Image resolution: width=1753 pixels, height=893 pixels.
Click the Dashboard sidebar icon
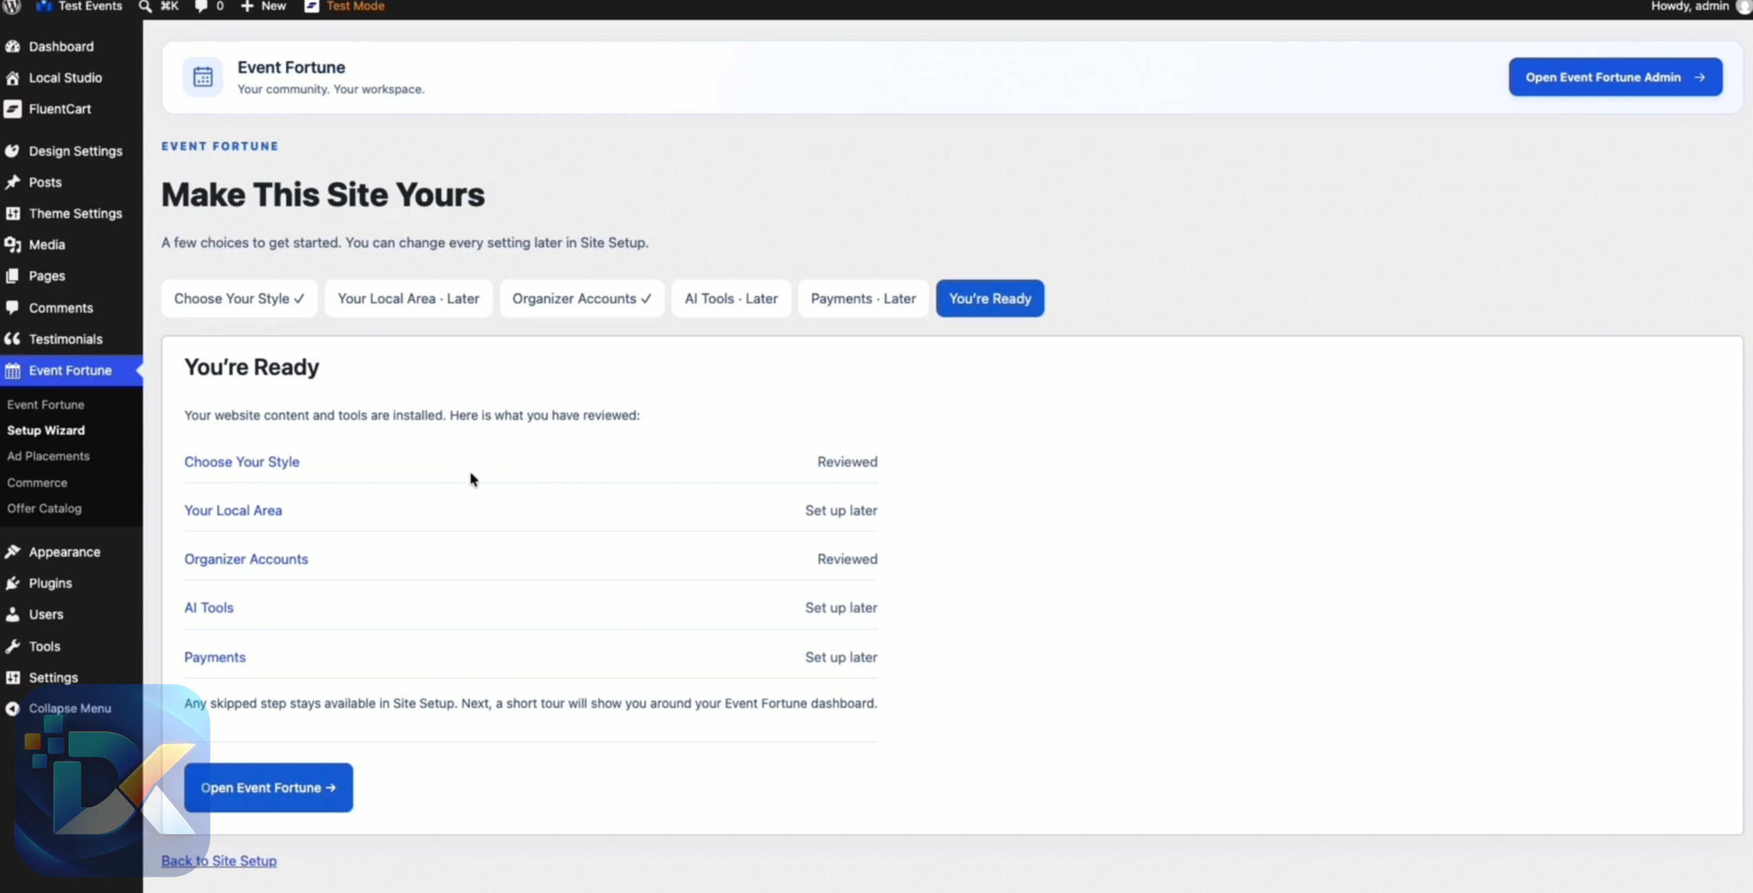[12, 46]
